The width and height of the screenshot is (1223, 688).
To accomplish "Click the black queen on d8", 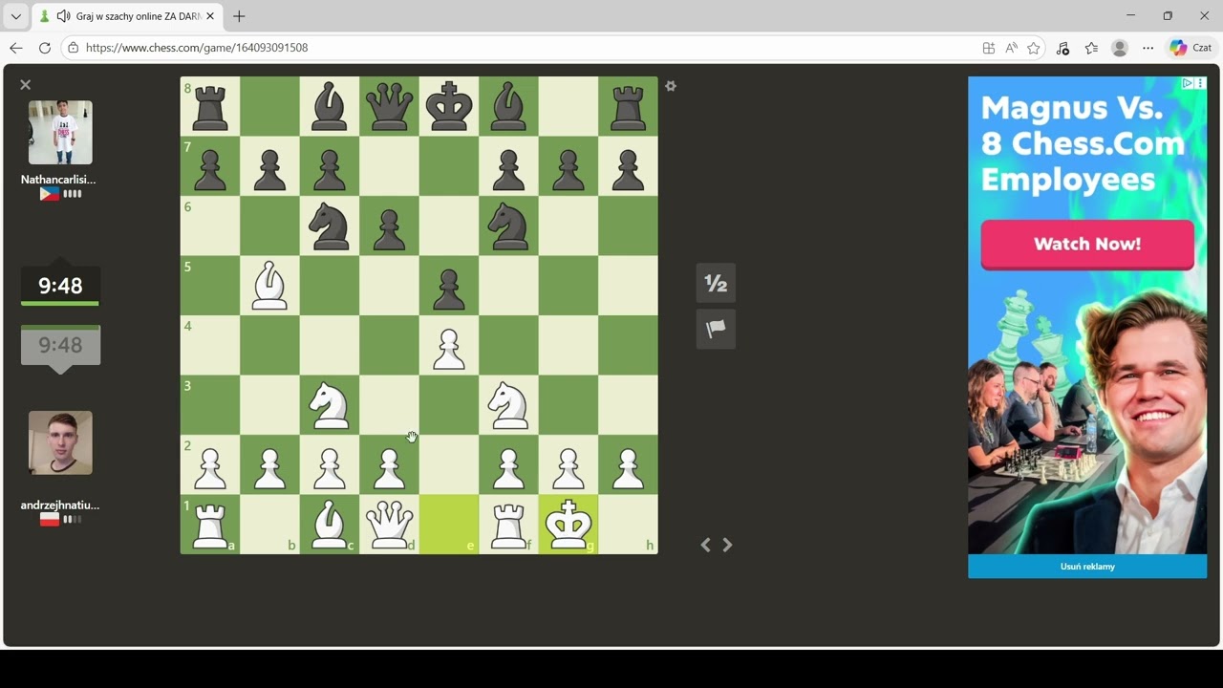I will coord(389,106).
